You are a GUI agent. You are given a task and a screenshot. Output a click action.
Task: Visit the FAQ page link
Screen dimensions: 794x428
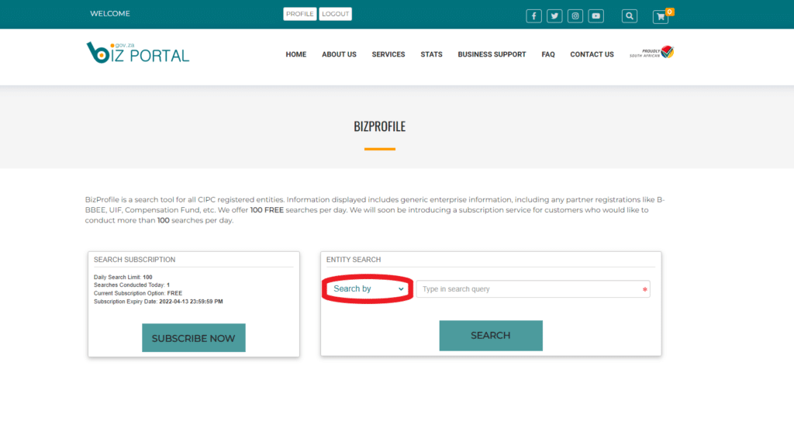coord(548,54)
